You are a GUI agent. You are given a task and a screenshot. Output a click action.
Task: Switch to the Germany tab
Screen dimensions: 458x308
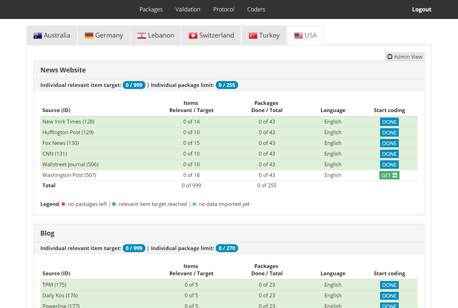[104, 35]
